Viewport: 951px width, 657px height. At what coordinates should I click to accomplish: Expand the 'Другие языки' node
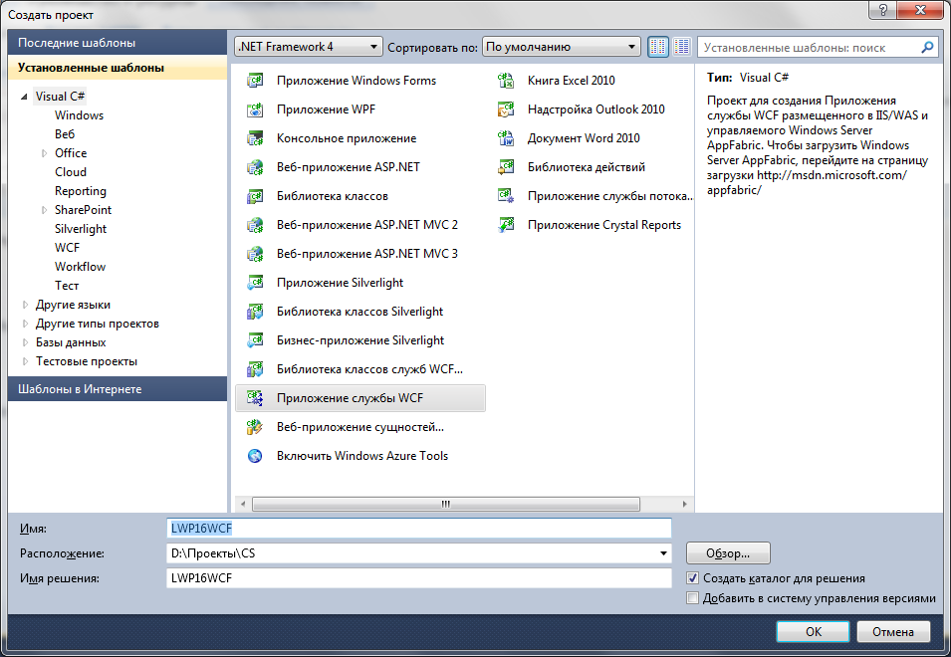25,305
